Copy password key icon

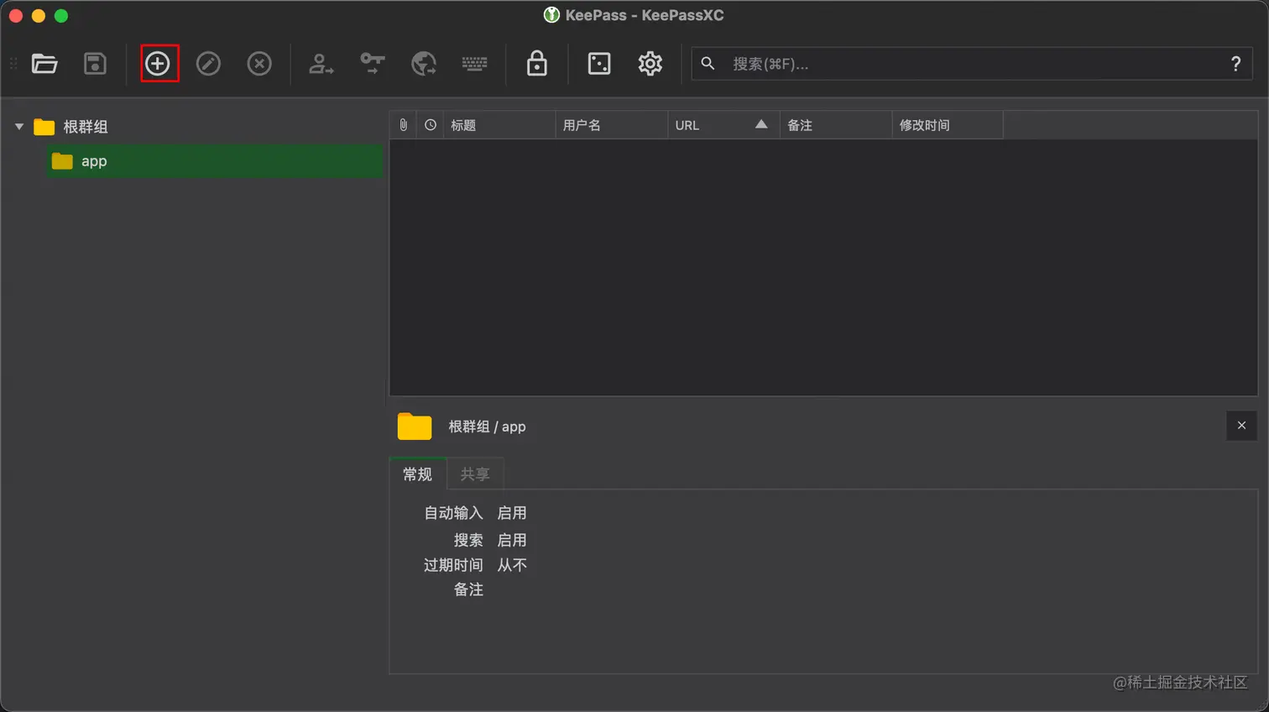(x=373, y=64)
